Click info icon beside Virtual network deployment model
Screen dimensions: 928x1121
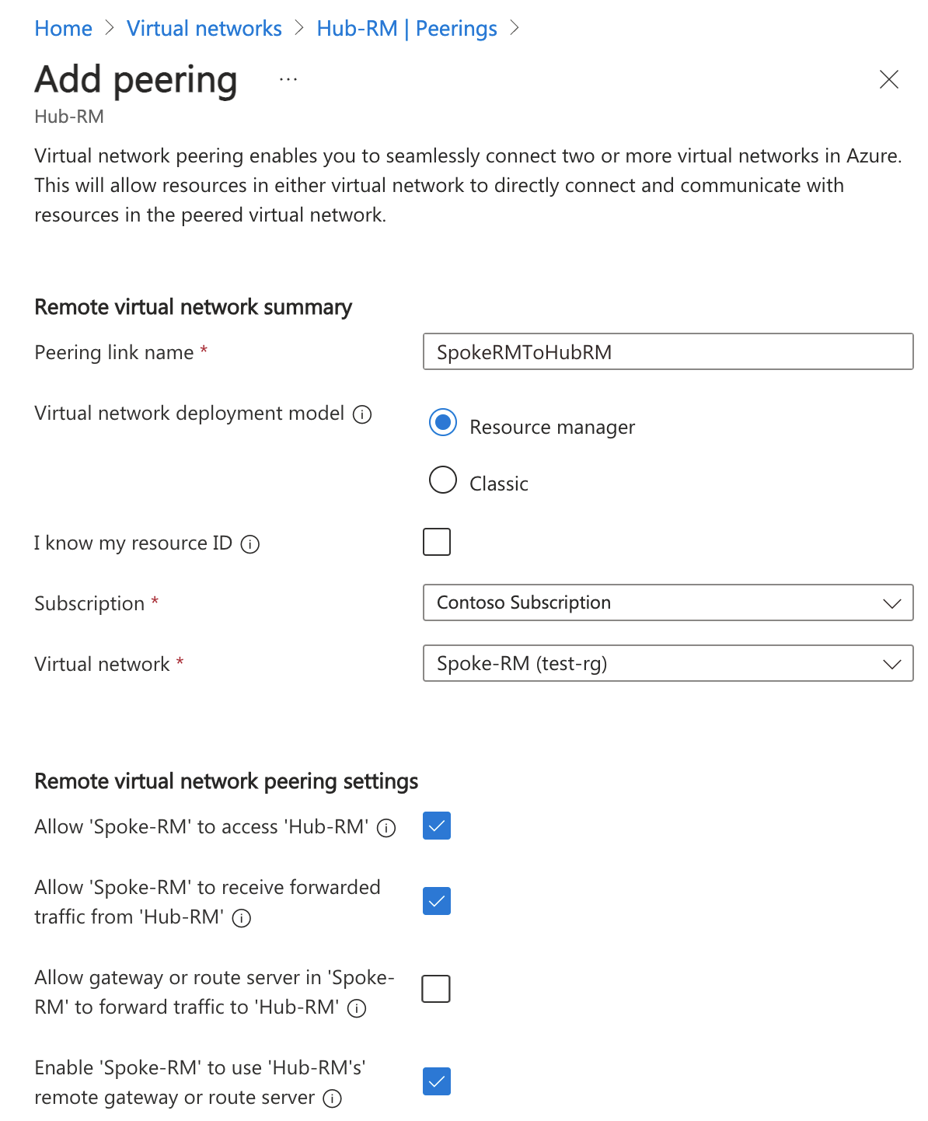(x=362, y=414)
